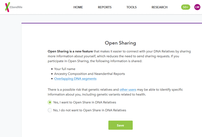This screenshot has width=202, height=137.
Task: Follow the Overlapping DNA segments link
Action: pyautogui.click(x=75, y=79)
